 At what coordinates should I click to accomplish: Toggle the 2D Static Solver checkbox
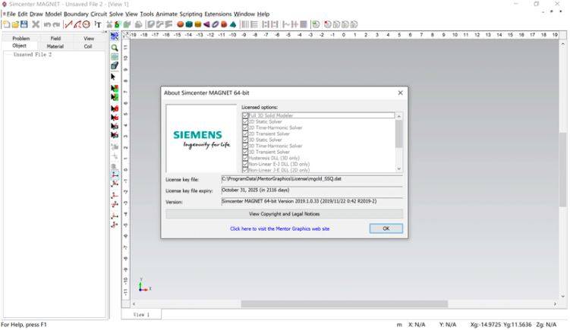(245, 121)
